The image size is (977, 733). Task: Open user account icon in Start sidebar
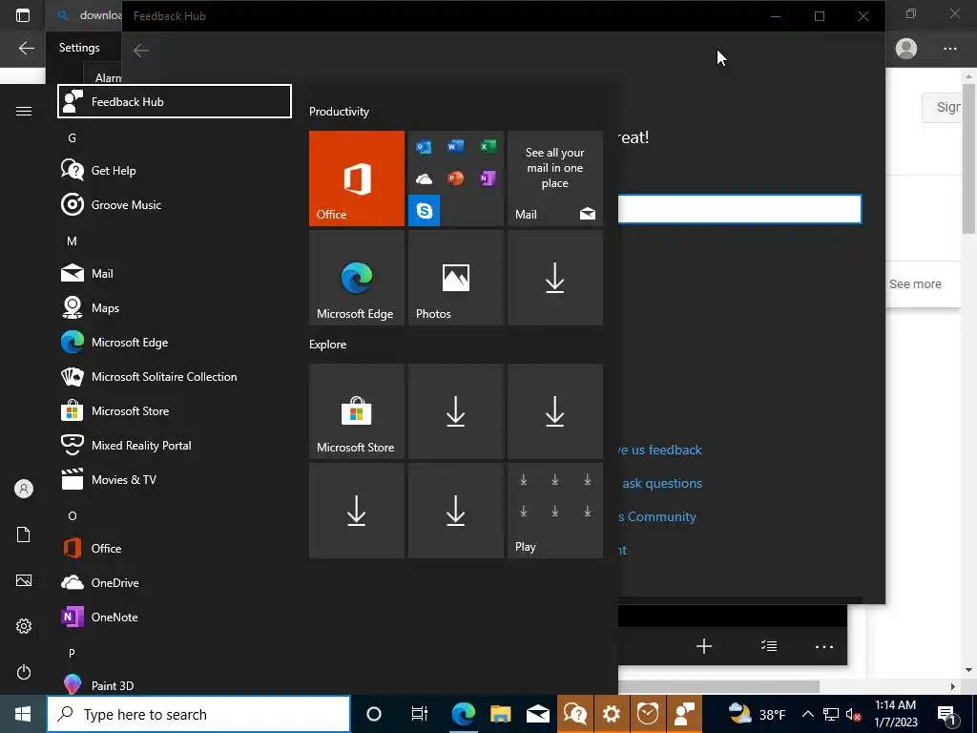tap(24, 489)
